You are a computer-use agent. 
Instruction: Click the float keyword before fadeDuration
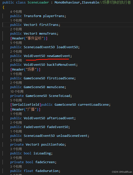29,171
